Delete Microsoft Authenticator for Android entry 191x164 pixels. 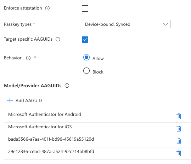tap(179, 116)
